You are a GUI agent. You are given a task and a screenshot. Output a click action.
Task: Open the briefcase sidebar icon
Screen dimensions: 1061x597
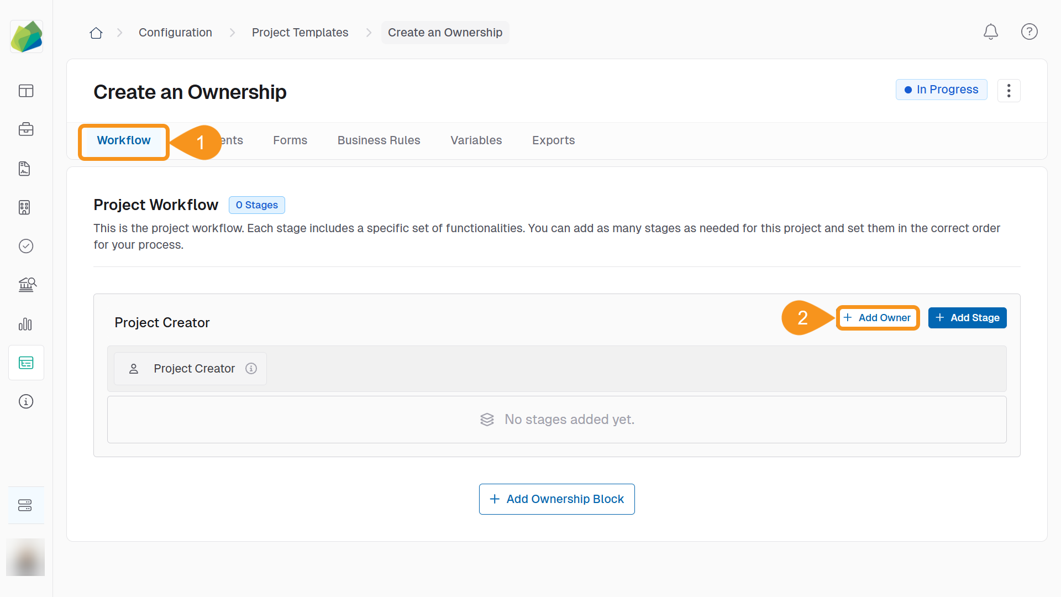click(x=26, y=129)
